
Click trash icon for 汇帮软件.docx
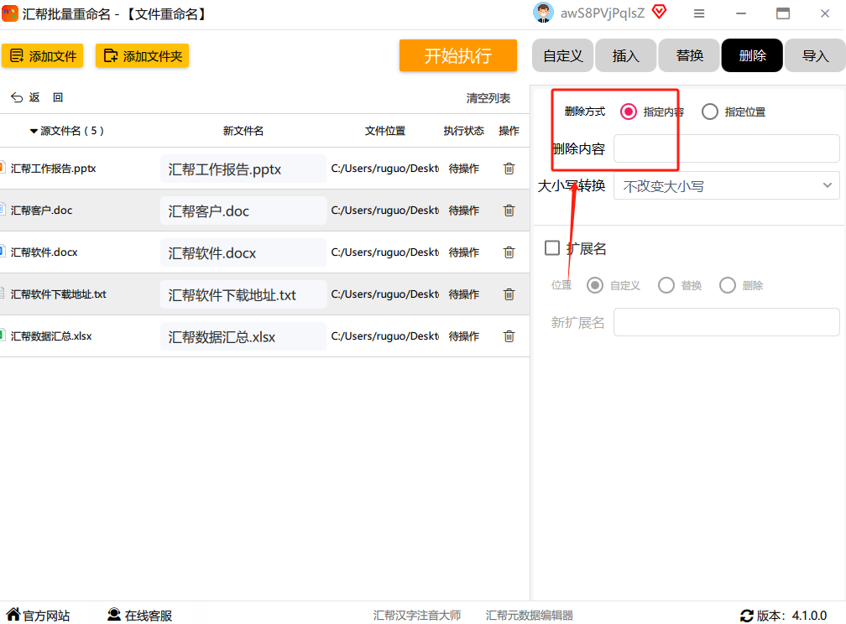509,252
